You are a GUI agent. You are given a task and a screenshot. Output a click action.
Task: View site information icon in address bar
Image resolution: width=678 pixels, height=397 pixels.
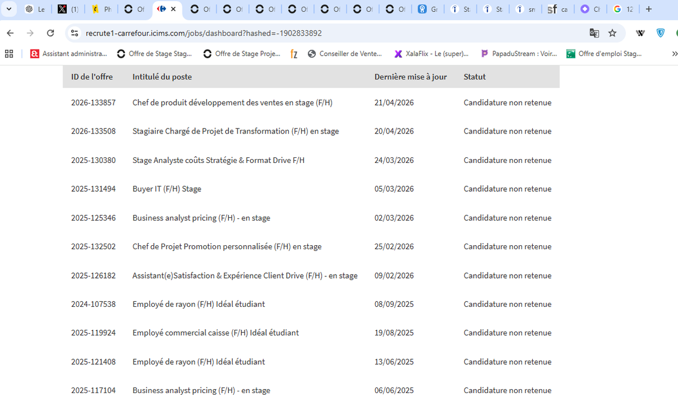click(74, 33)
